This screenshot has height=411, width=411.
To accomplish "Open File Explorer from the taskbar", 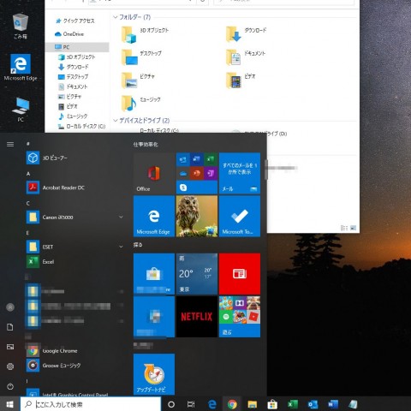I will pos(253,404).
